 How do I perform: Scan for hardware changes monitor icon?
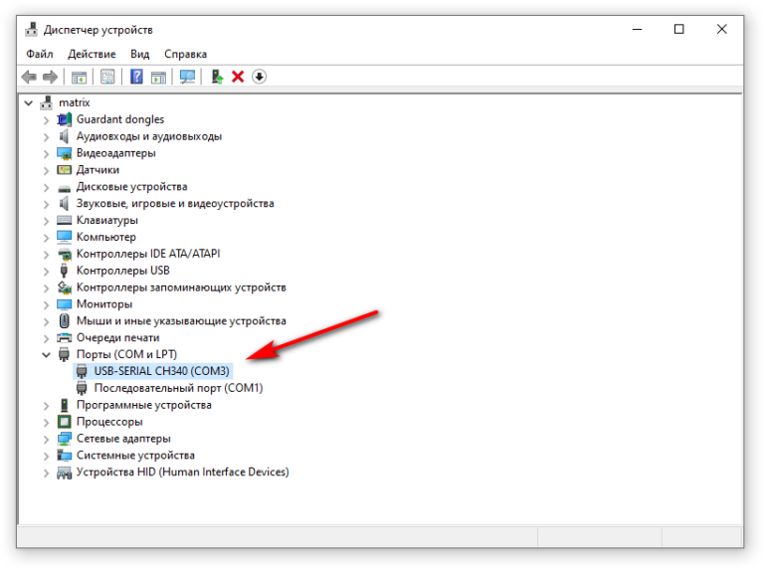[x=188, y=77]
